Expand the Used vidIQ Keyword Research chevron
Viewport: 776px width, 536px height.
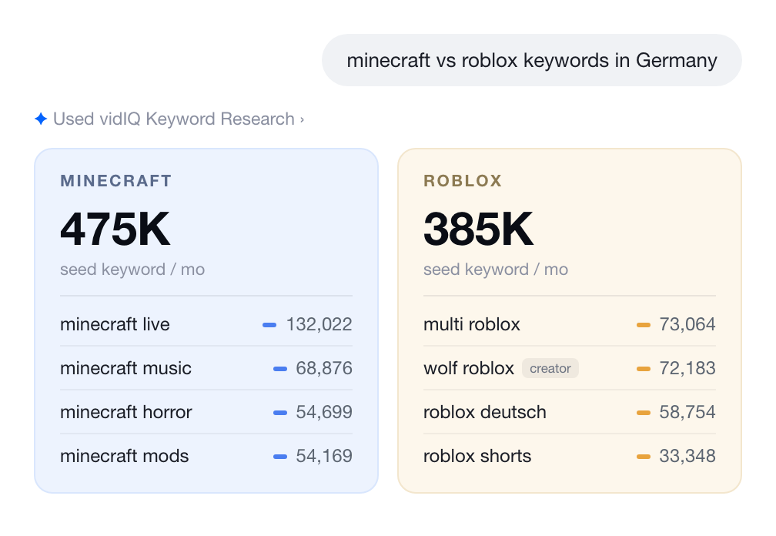[302, 119]
